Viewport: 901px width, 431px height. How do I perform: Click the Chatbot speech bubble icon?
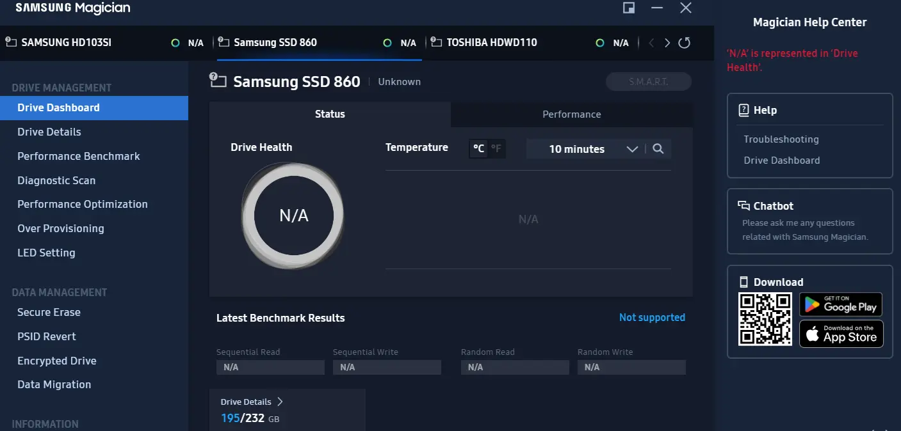point(743,206)
